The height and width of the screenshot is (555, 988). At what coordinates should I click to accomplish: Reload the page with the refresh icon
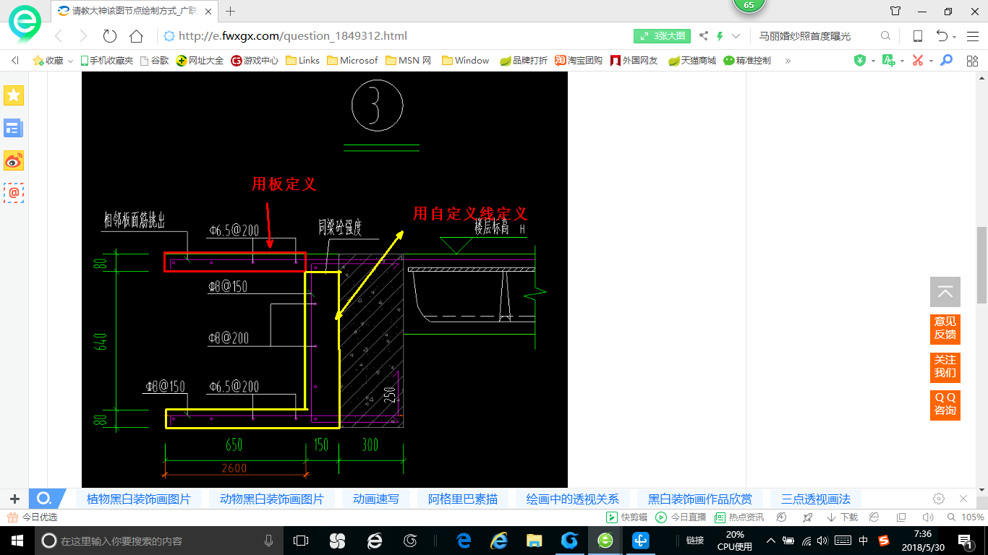(x=110, y=36)
